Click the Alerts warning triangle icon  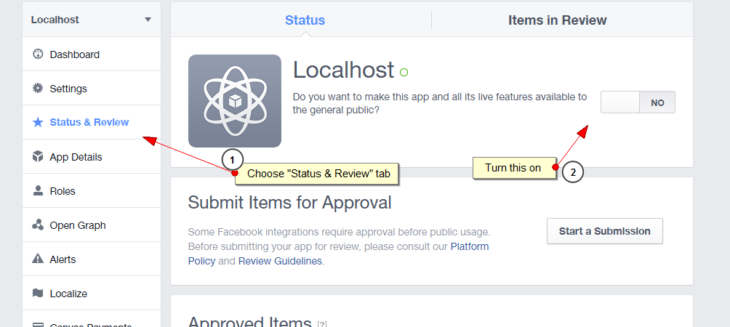(x=38, y=259)
